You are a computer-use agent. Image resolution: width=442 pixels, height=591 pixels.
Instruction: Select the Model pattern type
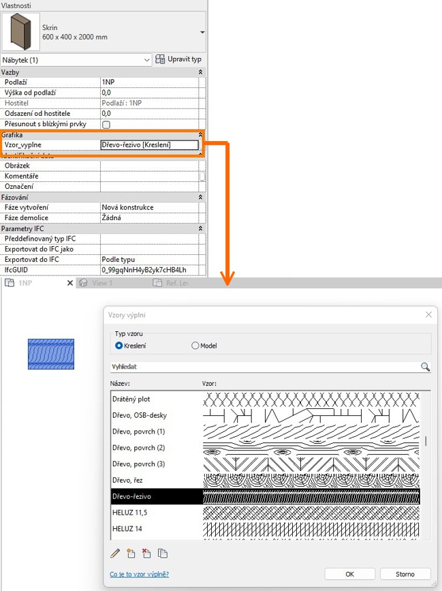click(x=195, y=346)
